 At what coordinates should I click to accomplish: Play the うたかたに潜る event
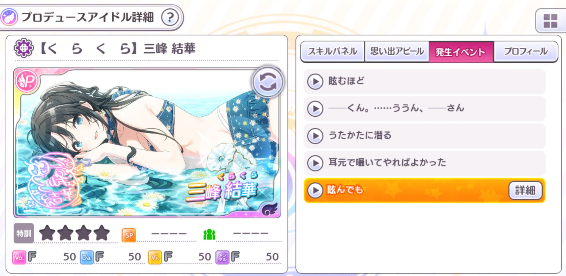tap(424, 136)
